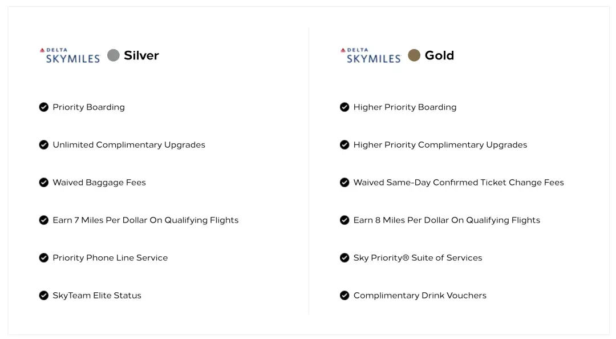Click the Delta SkyMiles logo beside Gold

371,55
